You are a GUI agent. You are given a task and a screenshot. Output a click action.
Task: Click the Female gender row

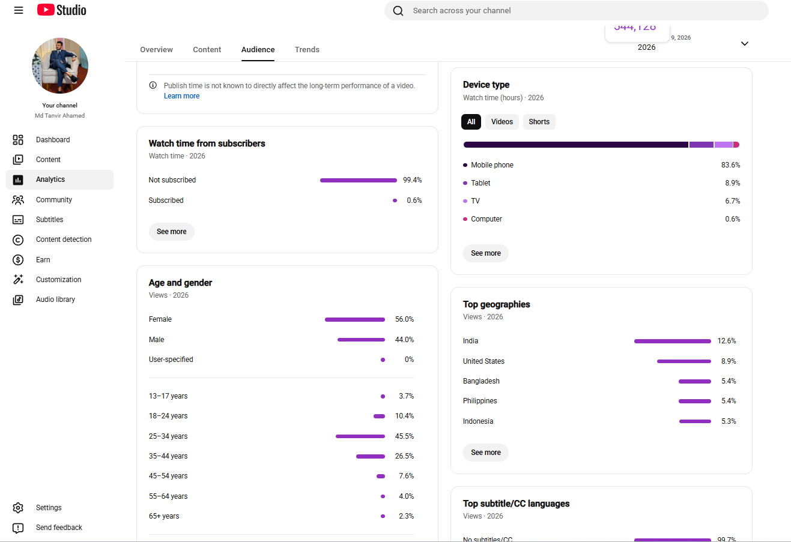(x=281, y=319)
